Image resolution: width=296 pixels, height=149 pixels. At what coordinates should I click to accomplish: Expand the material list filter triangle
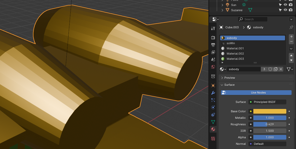coord(222,62)
